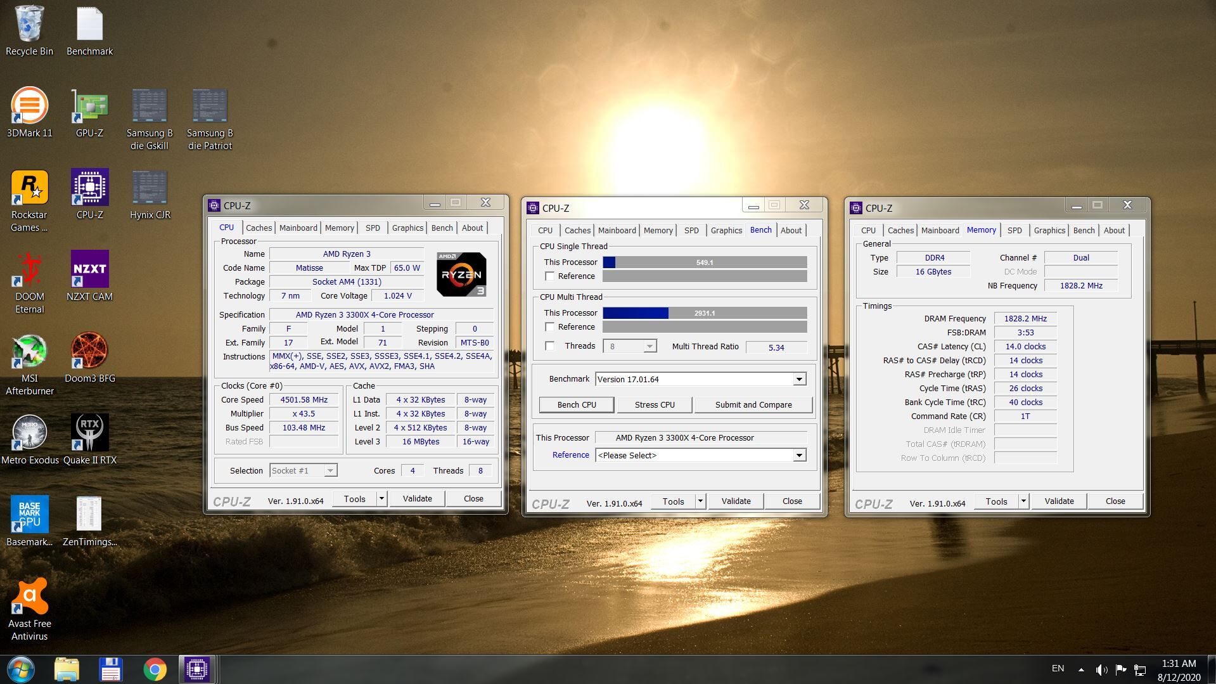Open the Socket #1 selection dropdown
1216x684 pixels.
tap(330, 470)
